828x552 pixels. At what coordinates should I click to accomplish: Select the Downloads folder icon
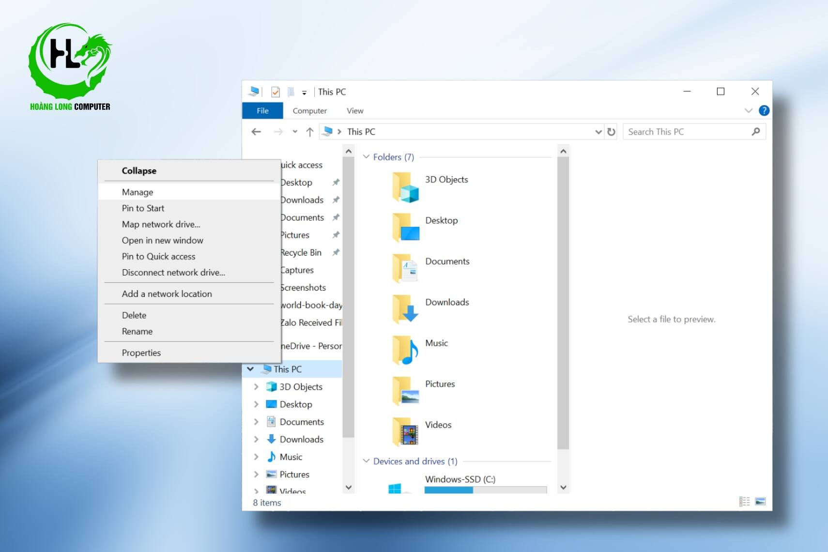coord(406,309)
